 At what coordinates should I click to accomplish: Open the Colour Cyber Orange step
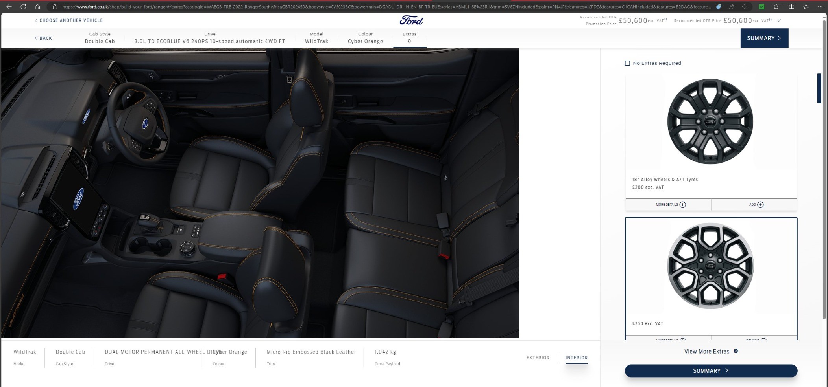(365, 38)
